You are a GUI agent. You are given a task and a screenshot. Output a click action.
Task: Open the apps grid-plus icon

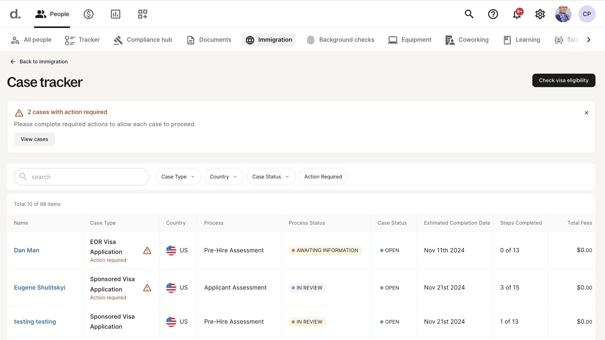pos(143,14)
